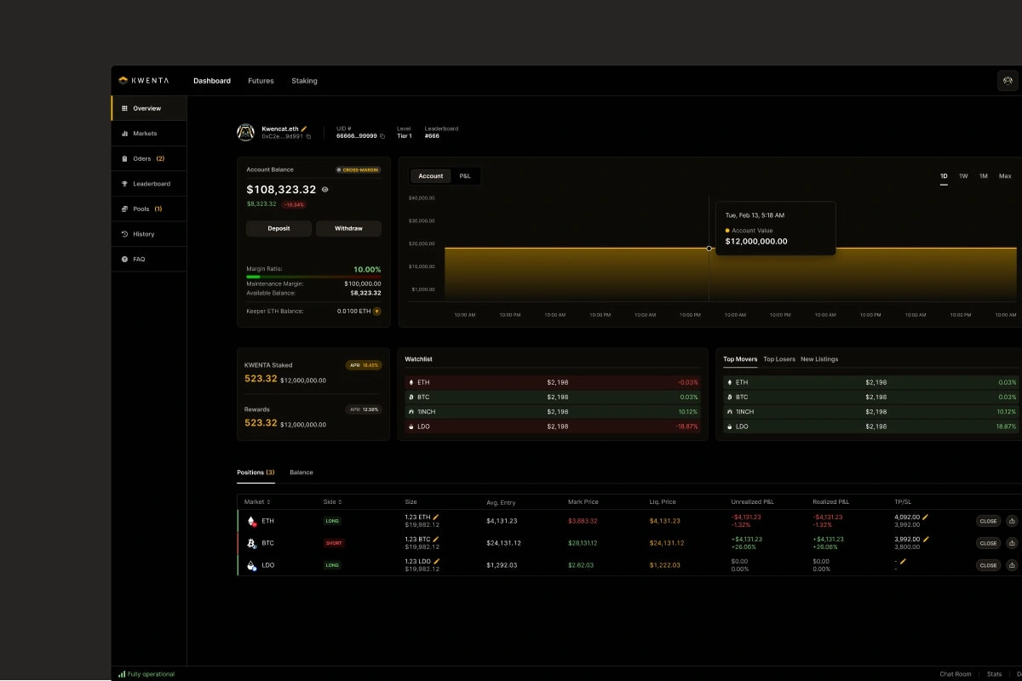This screenshot has width=1022, height=681.
Task: Click the Deposit button
Action: (x=278, y=228)
